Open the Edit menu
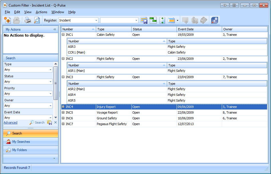Image resolution: width=271 pixels, height=174 pixels. [x=17, y=12]
